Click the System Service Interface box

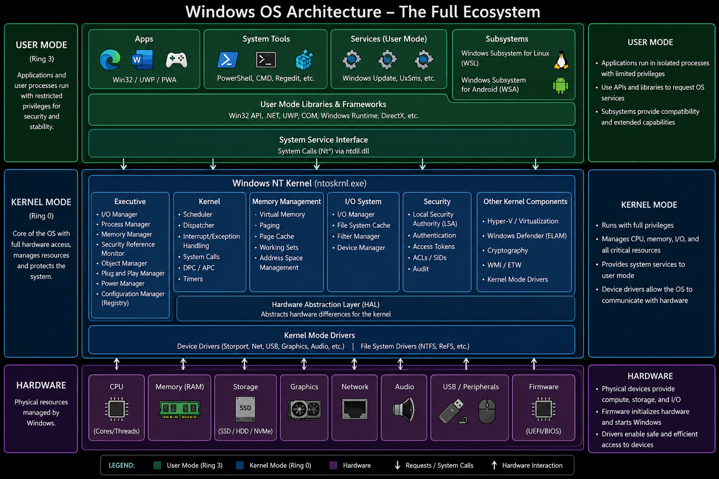click(x=331, y=144)
